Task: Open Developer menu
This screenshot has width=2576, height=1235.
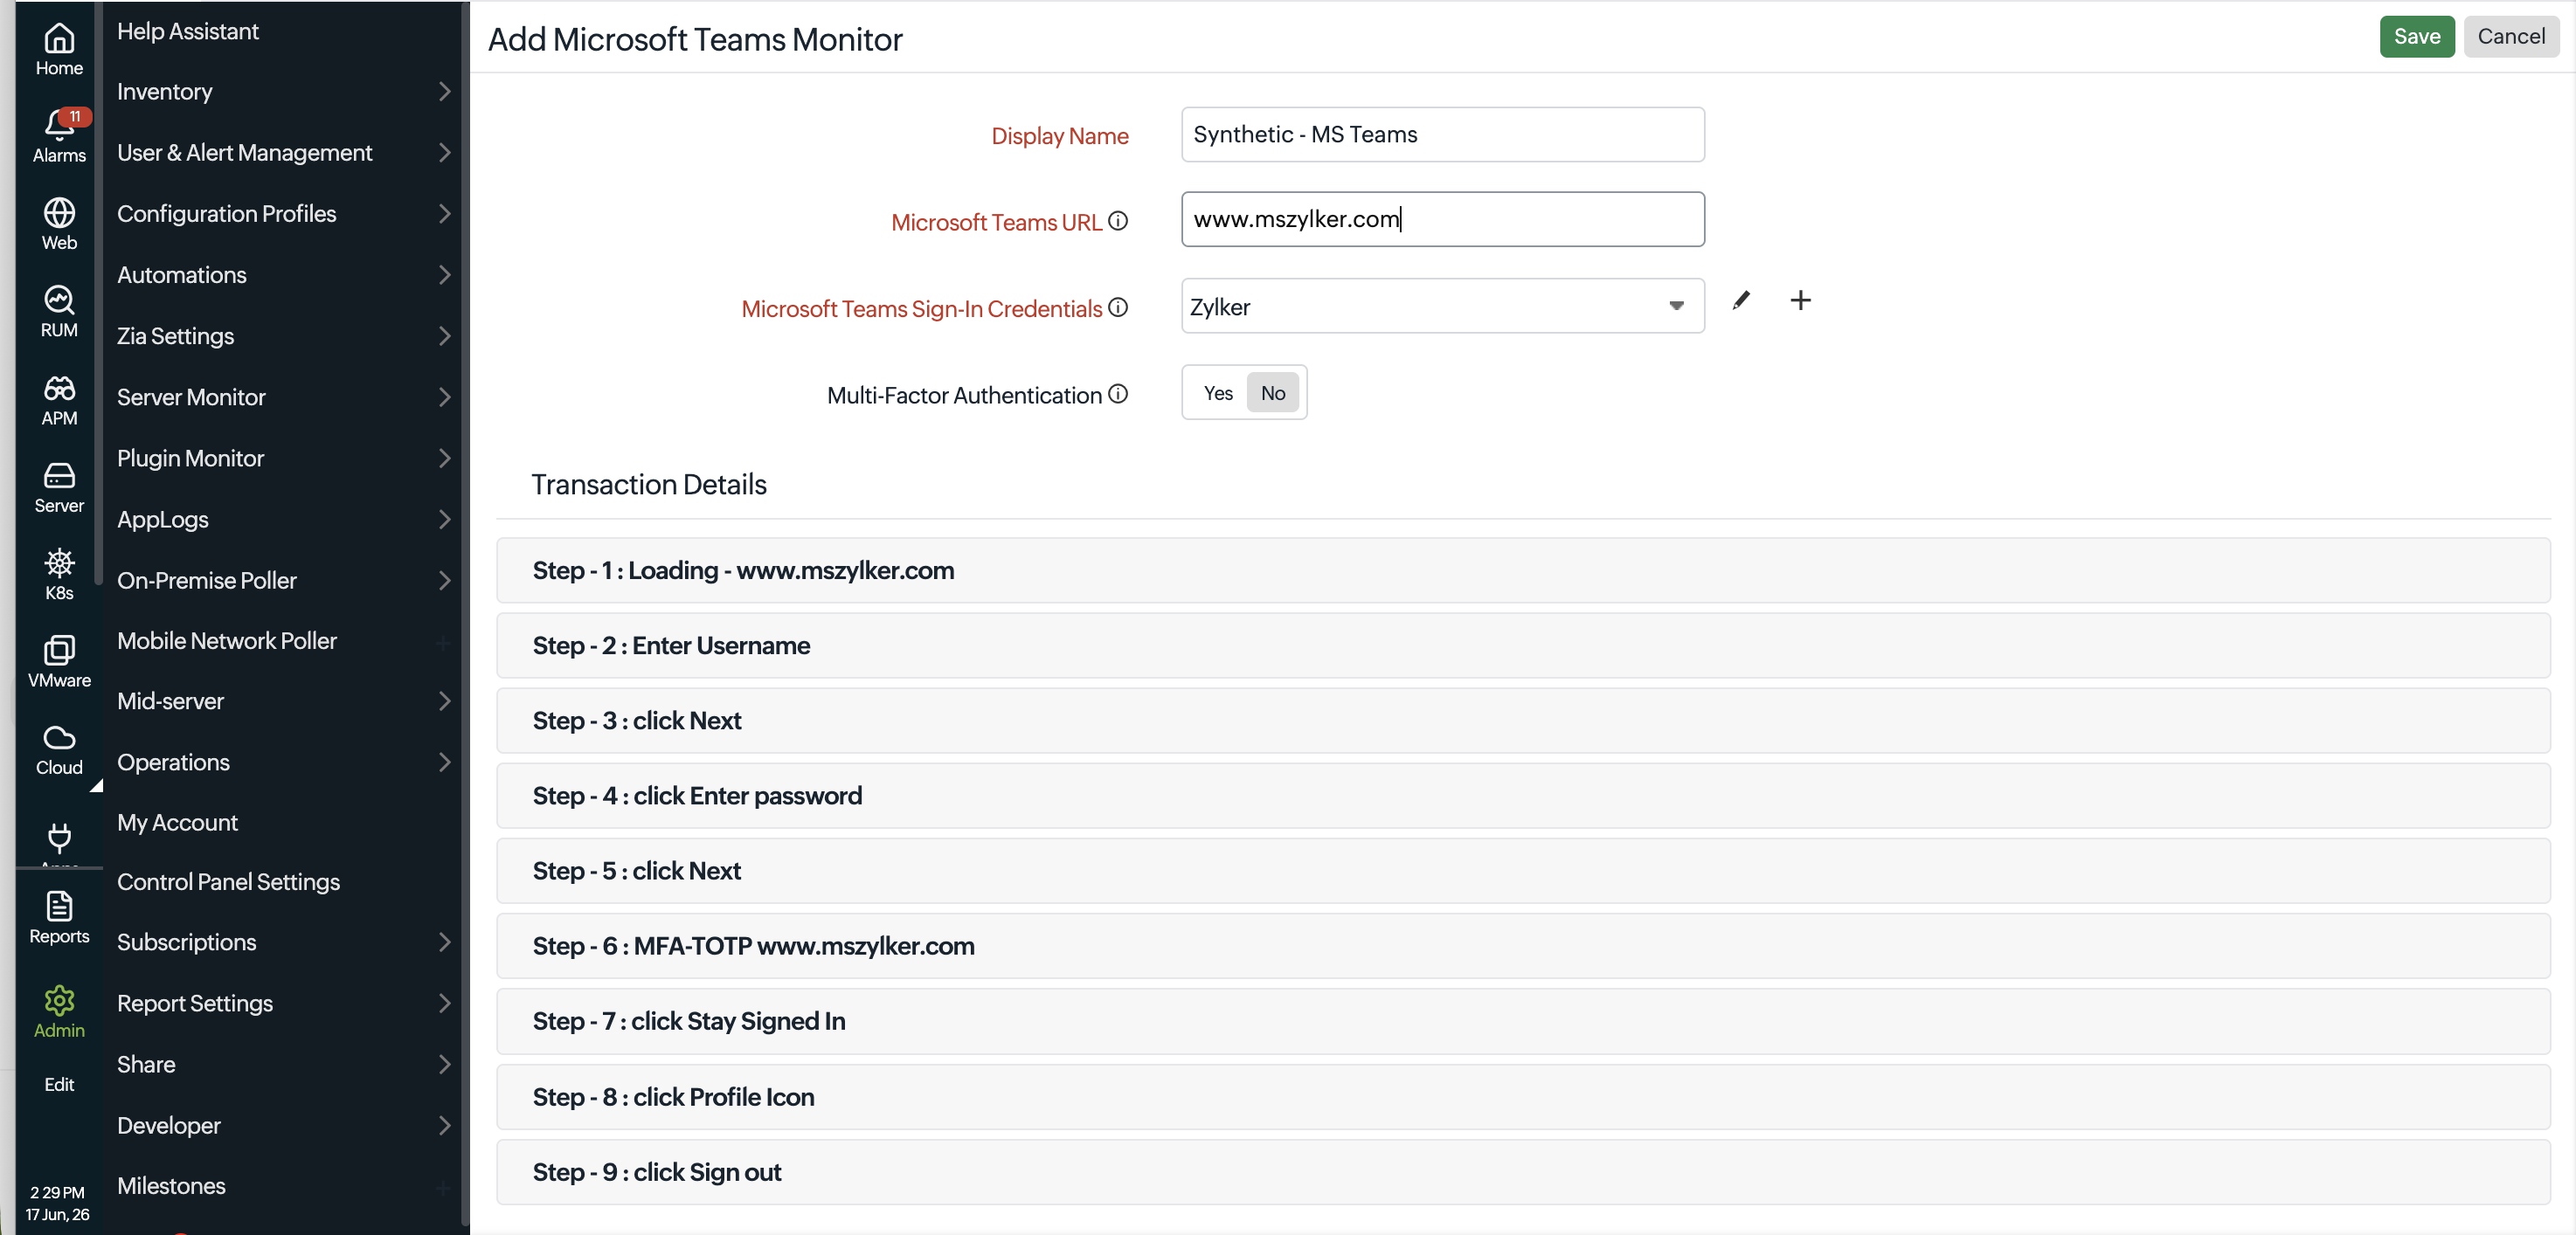Action: tap(283, 1125)
